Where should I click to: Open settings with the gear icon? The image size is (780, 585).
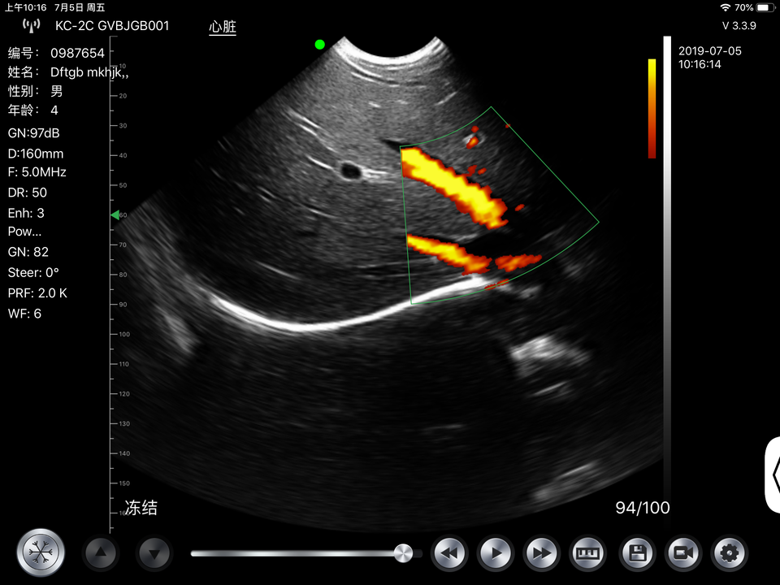[730, 553]
